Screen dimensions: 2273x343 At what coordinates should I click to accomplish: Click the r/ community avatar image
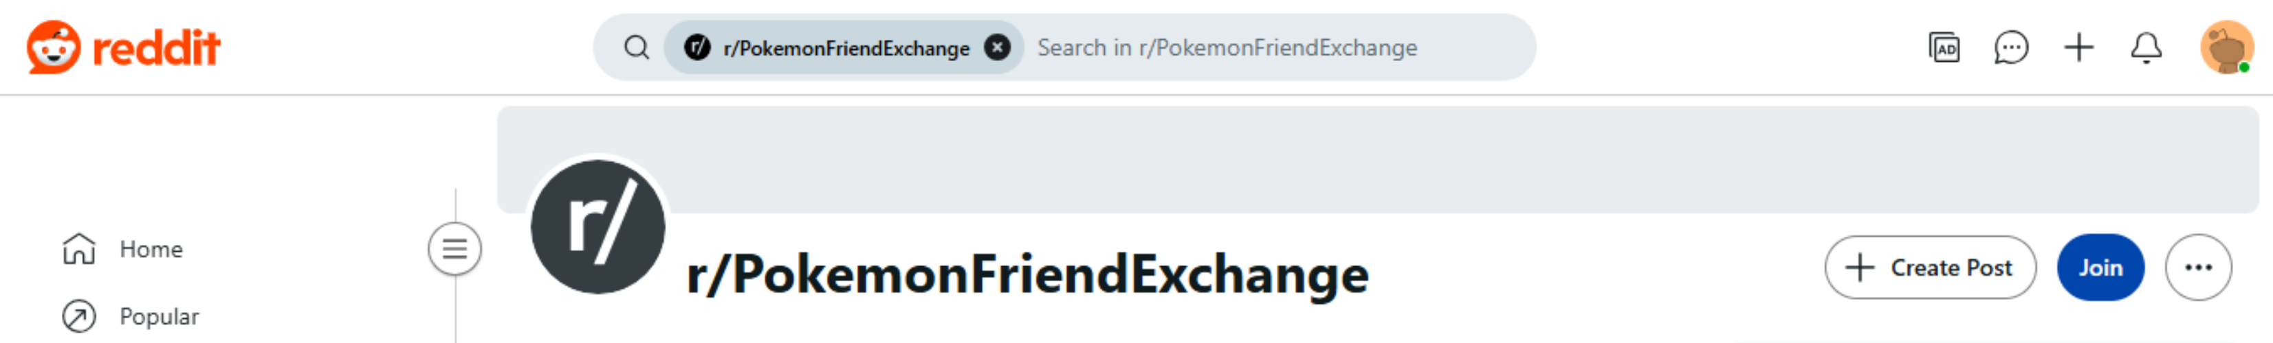tap(598, 227)
